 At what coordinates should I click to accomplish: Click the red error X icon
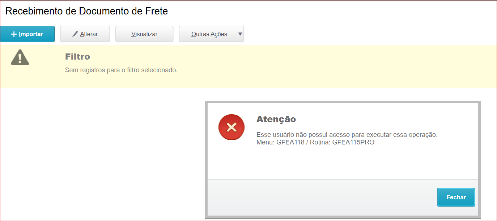click(231, 127)
